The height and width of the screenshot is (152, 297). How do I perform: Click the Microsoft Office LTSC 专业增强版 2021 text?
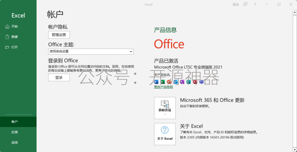[x=188, y=67]
